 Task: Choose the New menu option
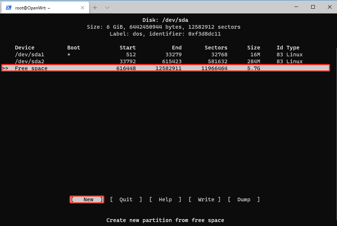(x=87, y=199)
